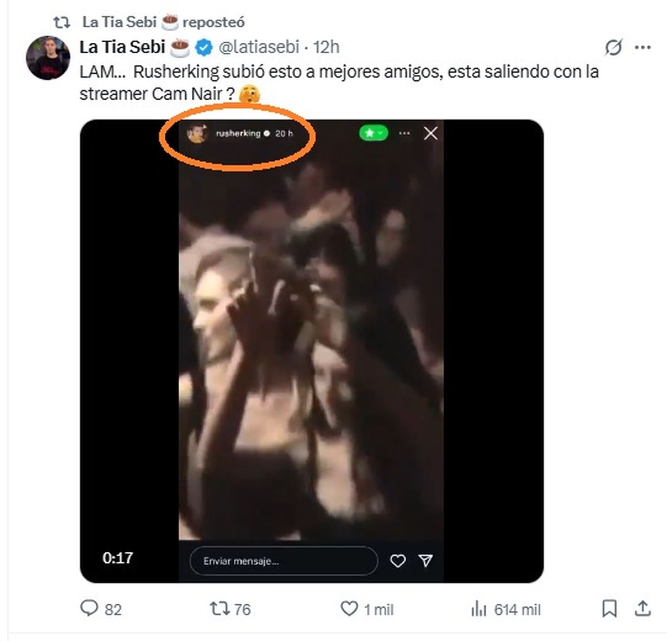Screen dimensions: 667x641
Task: Click the 'Enviar mensaje...' input field
Action: pos(283,561)
